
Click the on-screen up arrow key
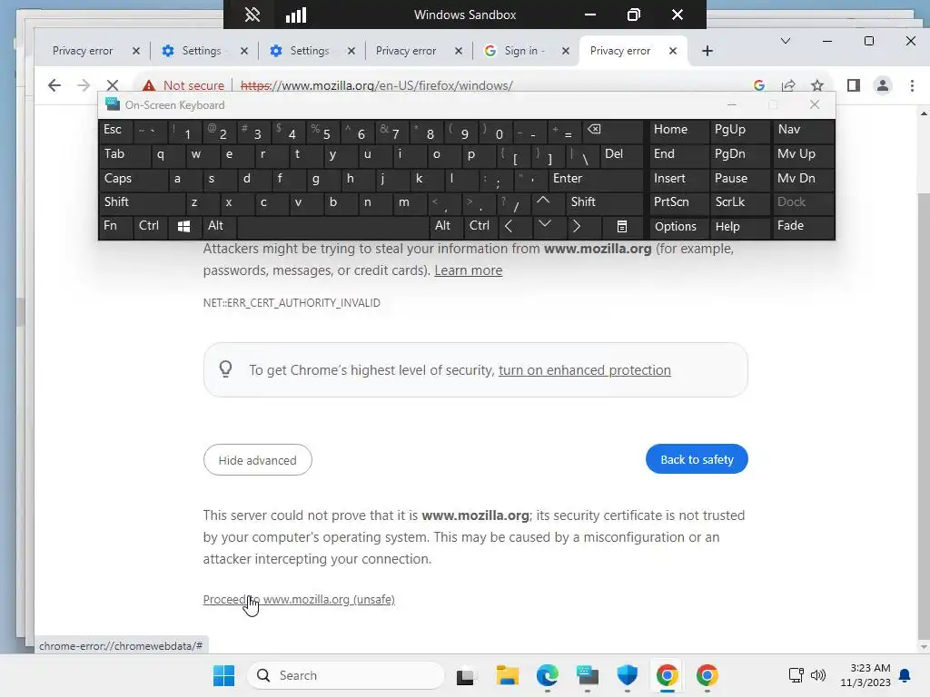(x=543, y=201)
